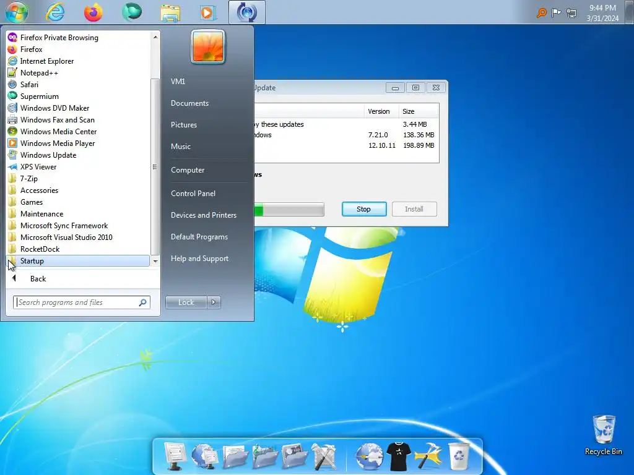Open Supermium from the programs list
The width and height of the screenshot is (634, 475).
tap(78, 96)
